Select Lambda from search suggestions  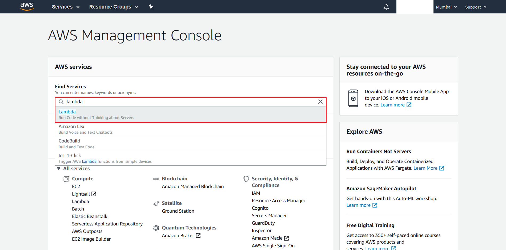[x=191, y=114]
